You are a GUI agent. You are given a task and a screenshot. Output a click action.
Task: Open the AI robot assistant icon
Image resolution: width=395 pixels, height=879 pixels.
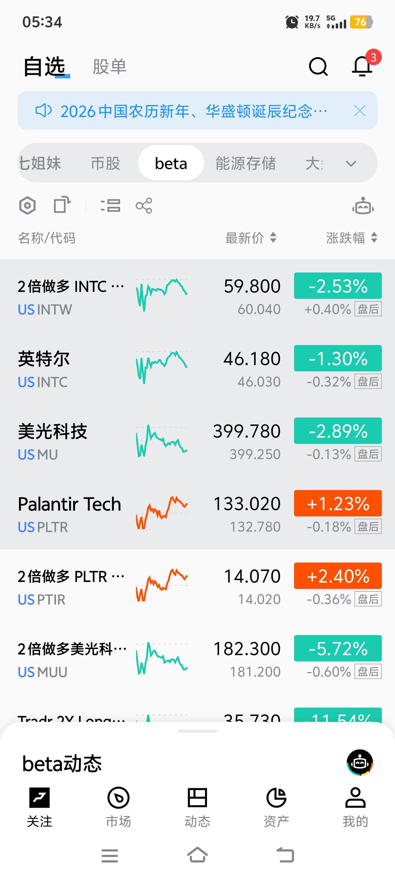363,206
